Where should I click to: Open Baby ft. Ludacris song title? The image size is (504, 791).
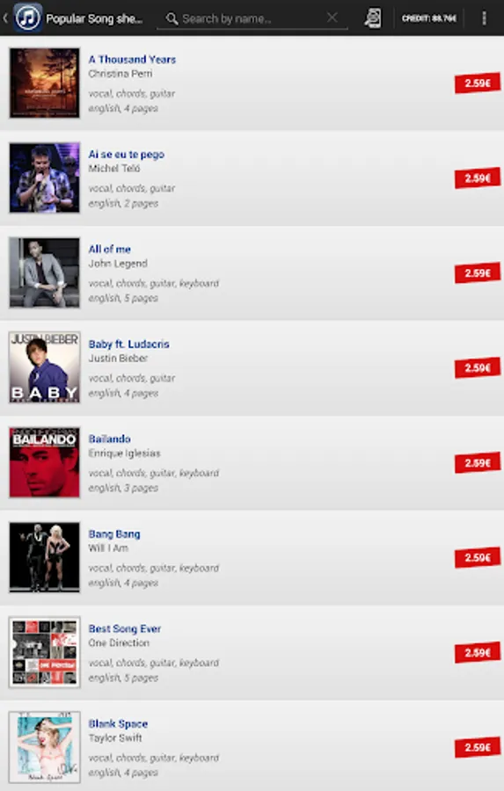[128, 344]
